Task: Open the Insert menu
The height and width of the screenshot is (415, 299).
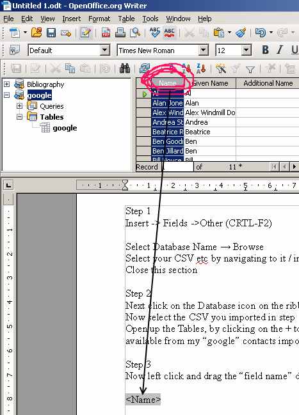Action: click(71, 19)
